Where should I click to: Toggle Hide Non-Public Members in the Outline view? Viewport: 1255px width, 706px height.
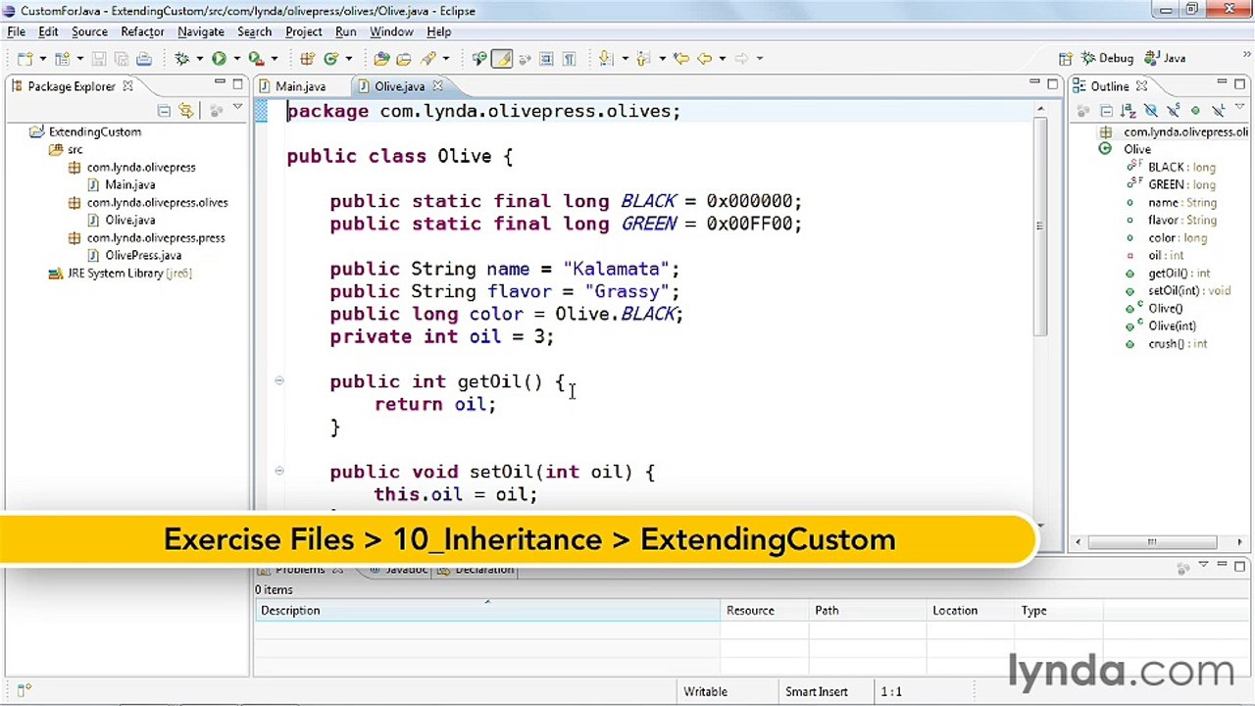coord(1195,111)
